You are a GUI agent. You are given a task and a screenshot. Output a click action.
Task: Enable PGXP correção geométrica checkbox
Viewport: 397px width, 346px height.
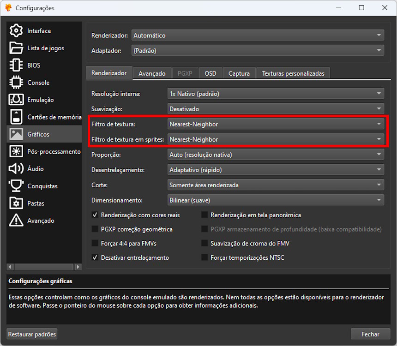pyautogui.click(x=95, y=229)
